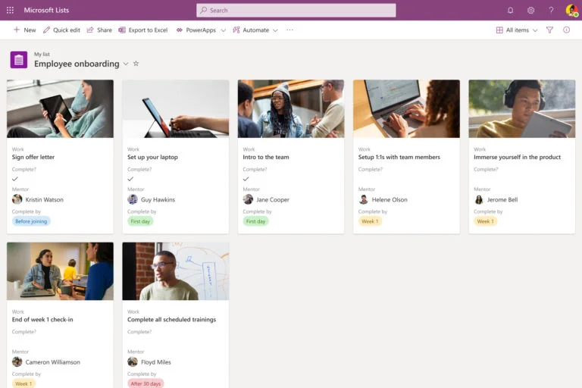Open End of week 1 check-in image
The image size is (582, 388).
click(60, 271)
